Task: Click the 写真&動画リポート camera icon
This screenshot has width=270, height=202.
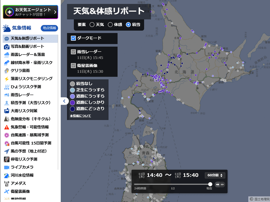Action: (x=6, y=46)
